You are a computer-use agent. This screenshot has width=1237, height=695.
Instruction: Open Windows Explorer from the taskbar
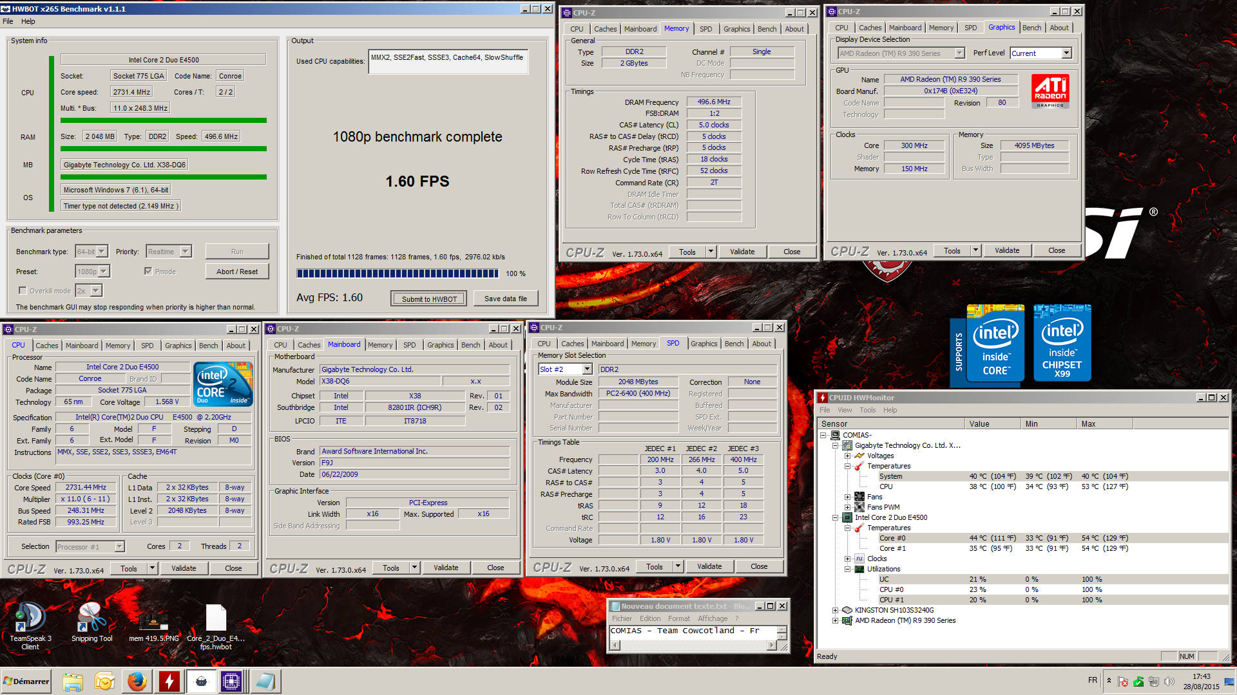pyautogui.click(x=73, y=681)
